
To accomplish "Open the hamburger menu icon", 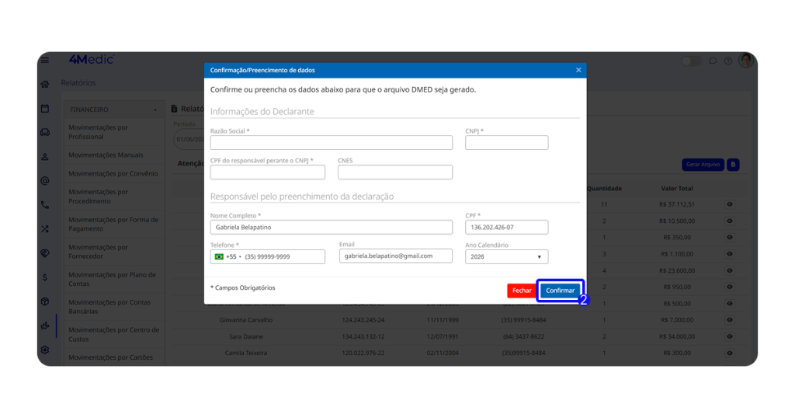I will coord(45,60).
